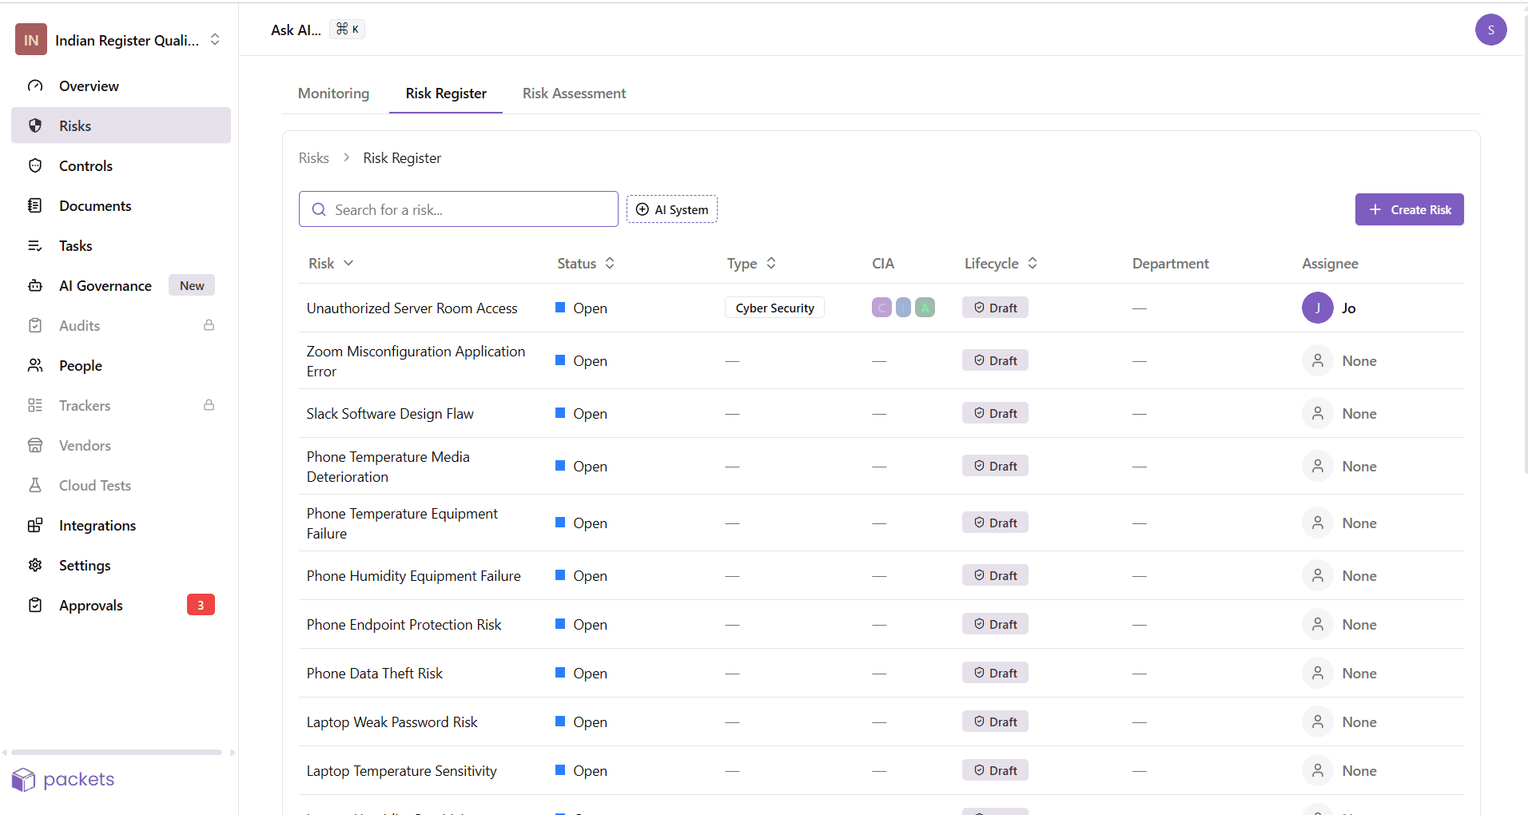Click Draft badge for Zoom Misconfiguration row
The image size is (1528, 815).
coord(995,360)
